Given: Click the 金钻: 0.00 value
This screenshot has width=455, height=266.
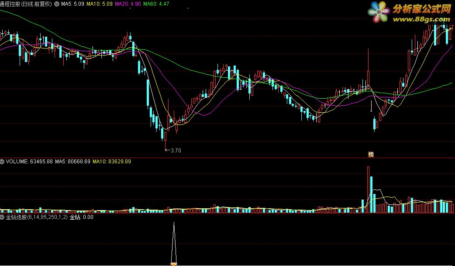Looking at the screenshot, I should (x=82, y=217).
